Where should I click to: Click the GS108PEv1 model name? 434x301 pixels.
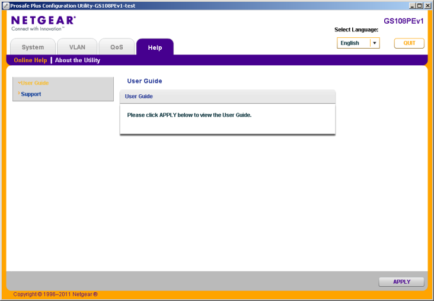[404, 21]
